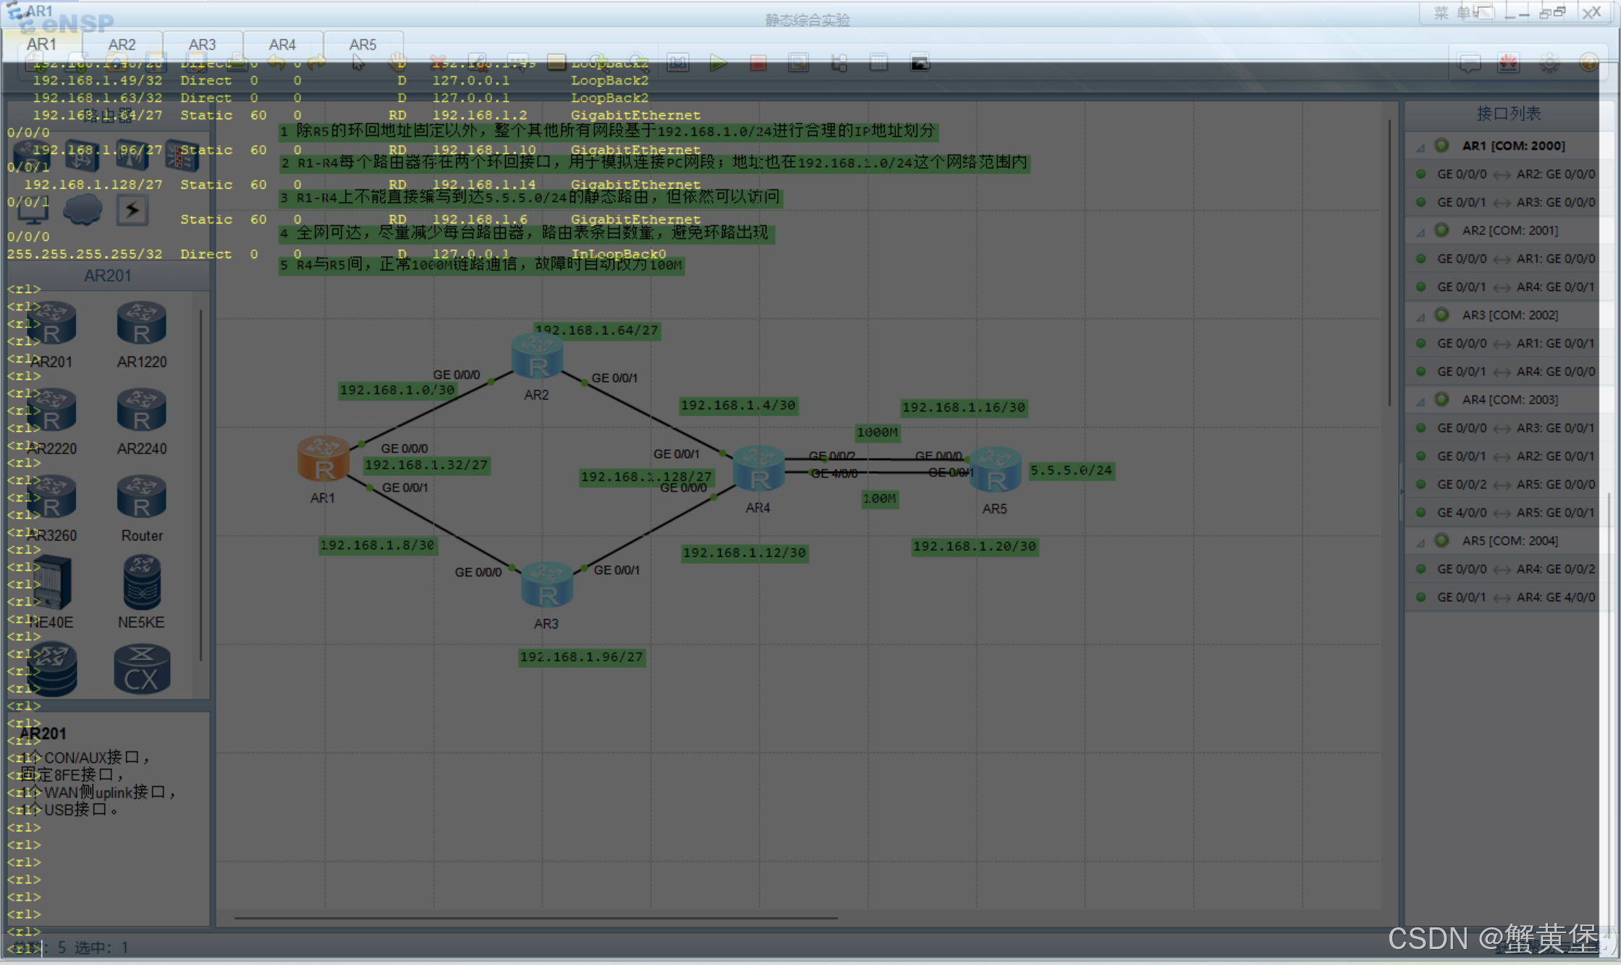Select the NE40E device icon
This screenshot has width=1621, height=965.
tap(51, 583)
